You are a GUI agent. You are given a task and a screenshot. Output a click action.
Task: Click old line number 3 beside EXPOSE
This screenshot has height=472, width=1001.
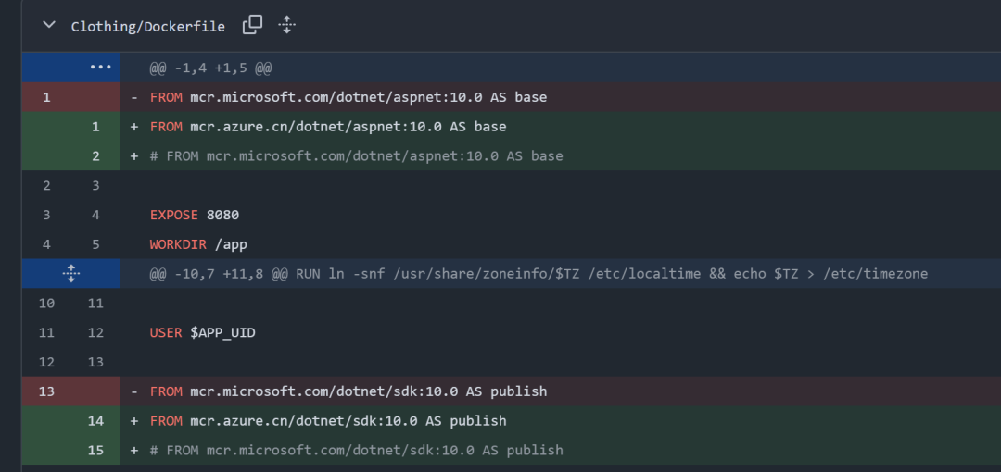point(46,215)
